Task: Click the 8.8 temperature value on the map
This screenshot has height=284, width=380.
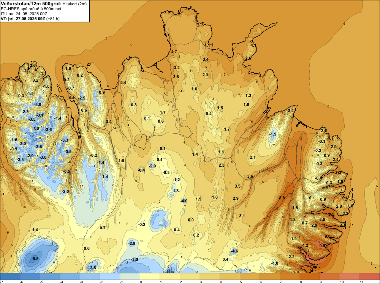Action: [282, 198]
